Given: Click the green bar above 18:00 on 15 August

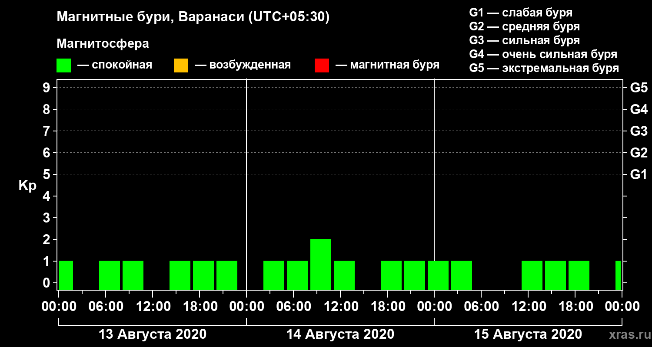Looking at the screenshot, I should pyautogui.click(x=579, y=275).
